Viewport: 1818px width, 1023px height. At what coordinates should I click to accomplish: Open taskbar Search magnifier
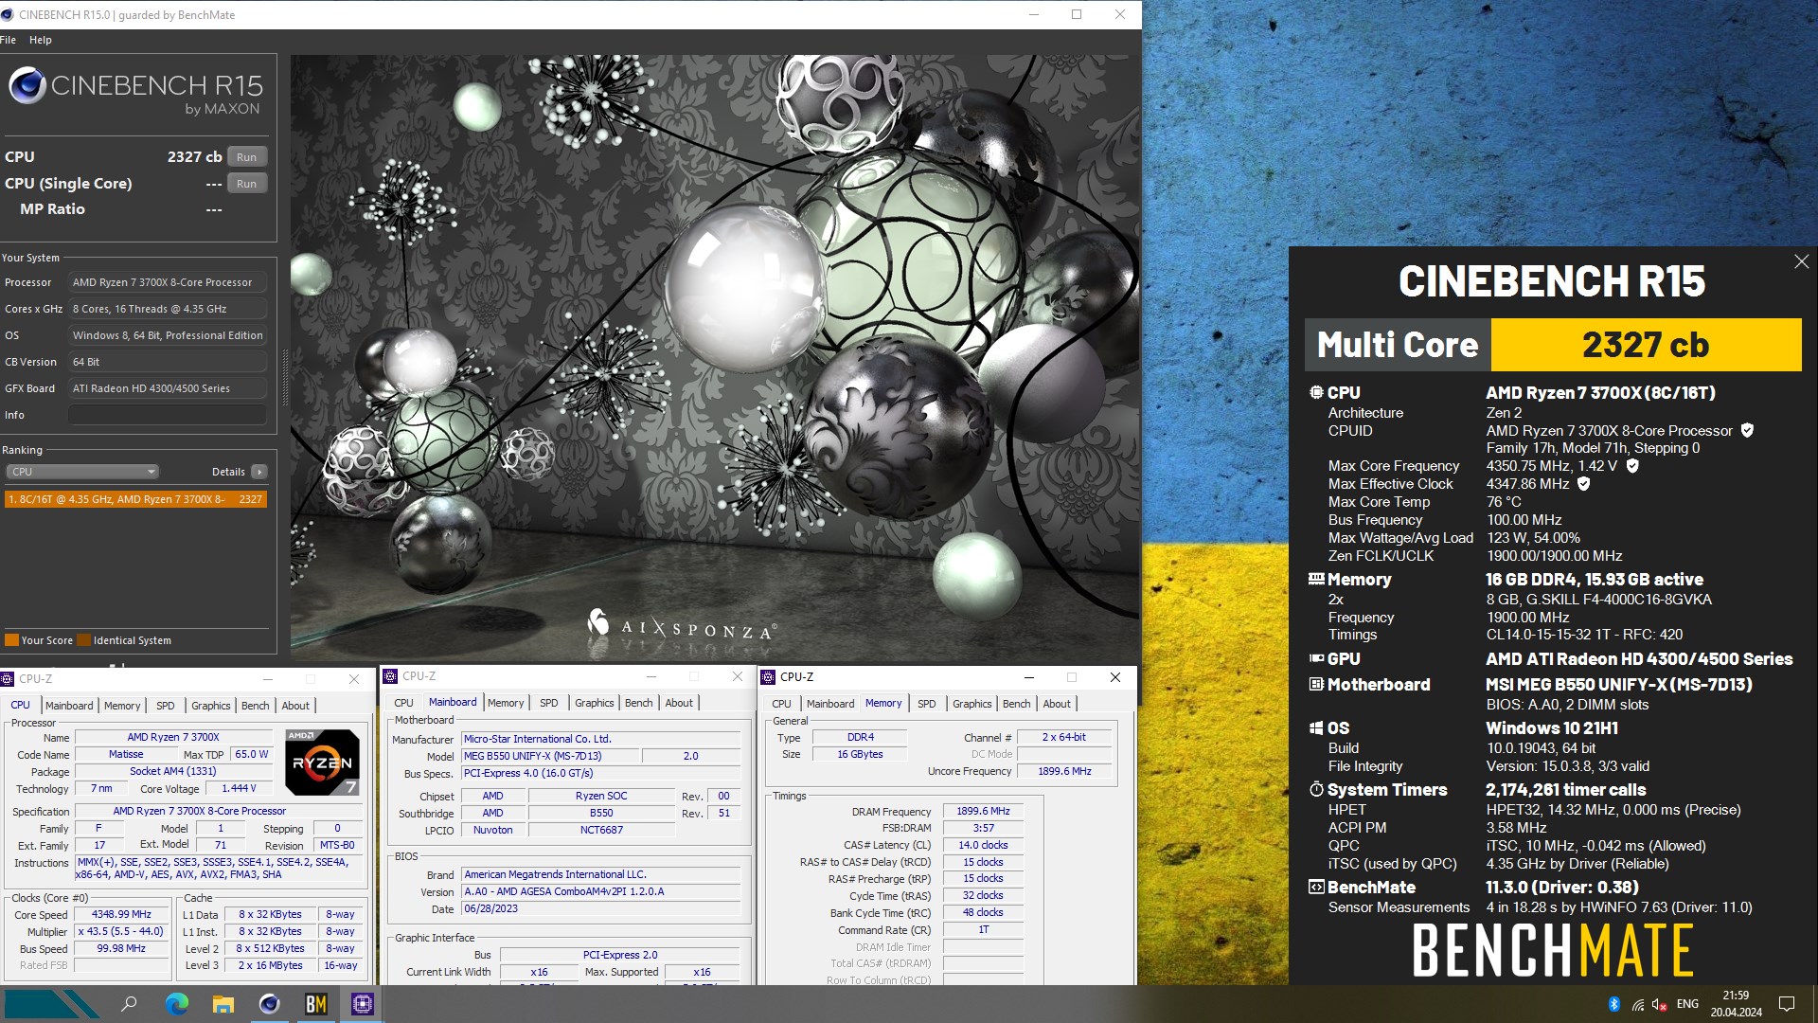(130, 1004)
